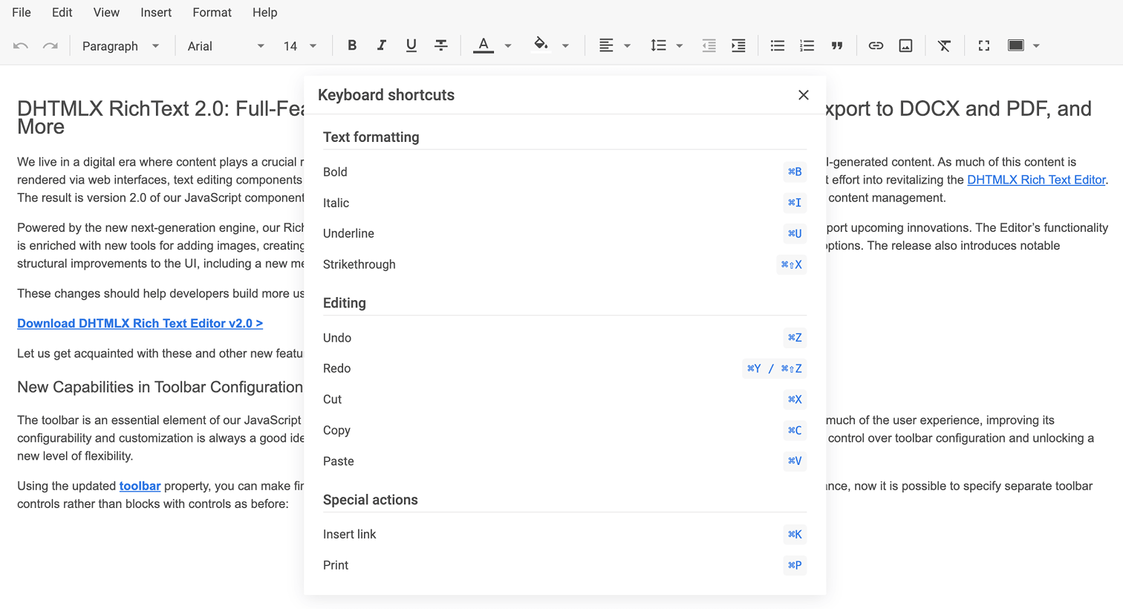1123x609 pixels.
Task: Click the Undo arrow icon
Action: pyautogui.click(x=21, y=46)
